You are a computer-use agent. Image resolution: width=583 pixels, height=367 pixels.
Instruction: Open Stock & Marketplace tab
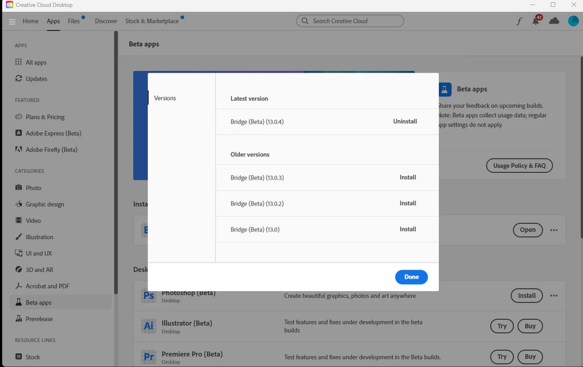click(x=152, y=21)
